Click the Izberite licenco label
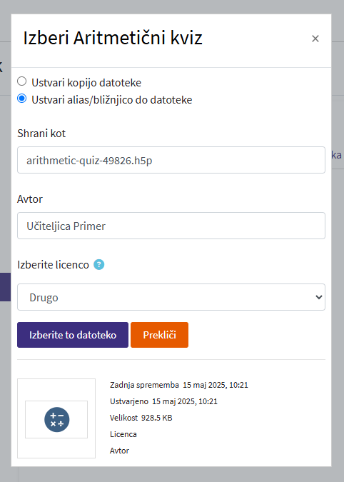Image resolution: width=344 pixels, height=482 pixels. click(53, 265)
